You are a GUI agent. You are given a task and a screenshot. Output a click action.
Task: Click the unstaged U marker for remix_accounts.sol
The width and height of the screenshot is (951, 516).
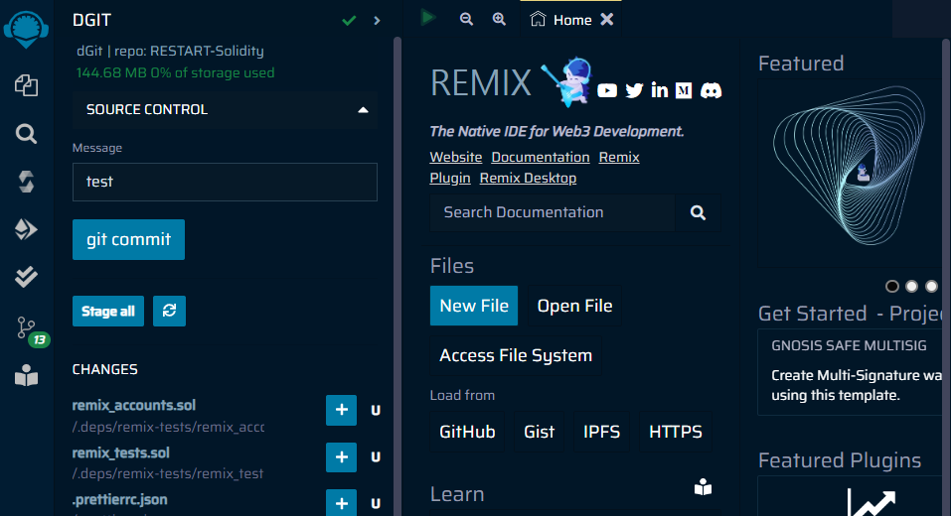coord(376,411)
